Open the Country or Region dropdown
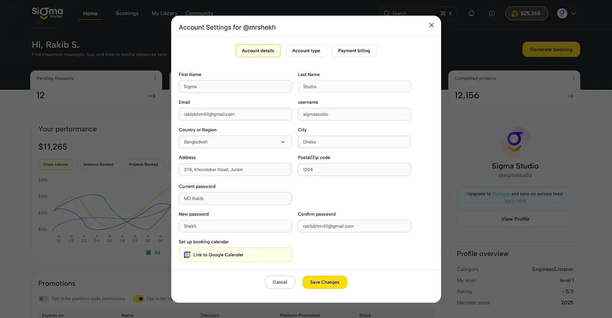This screenshot has width=612, height=318. pos(235,142)
